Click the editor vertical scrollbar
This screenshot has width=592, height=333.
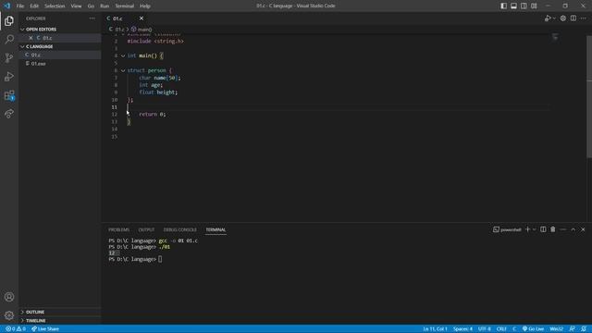589,96
